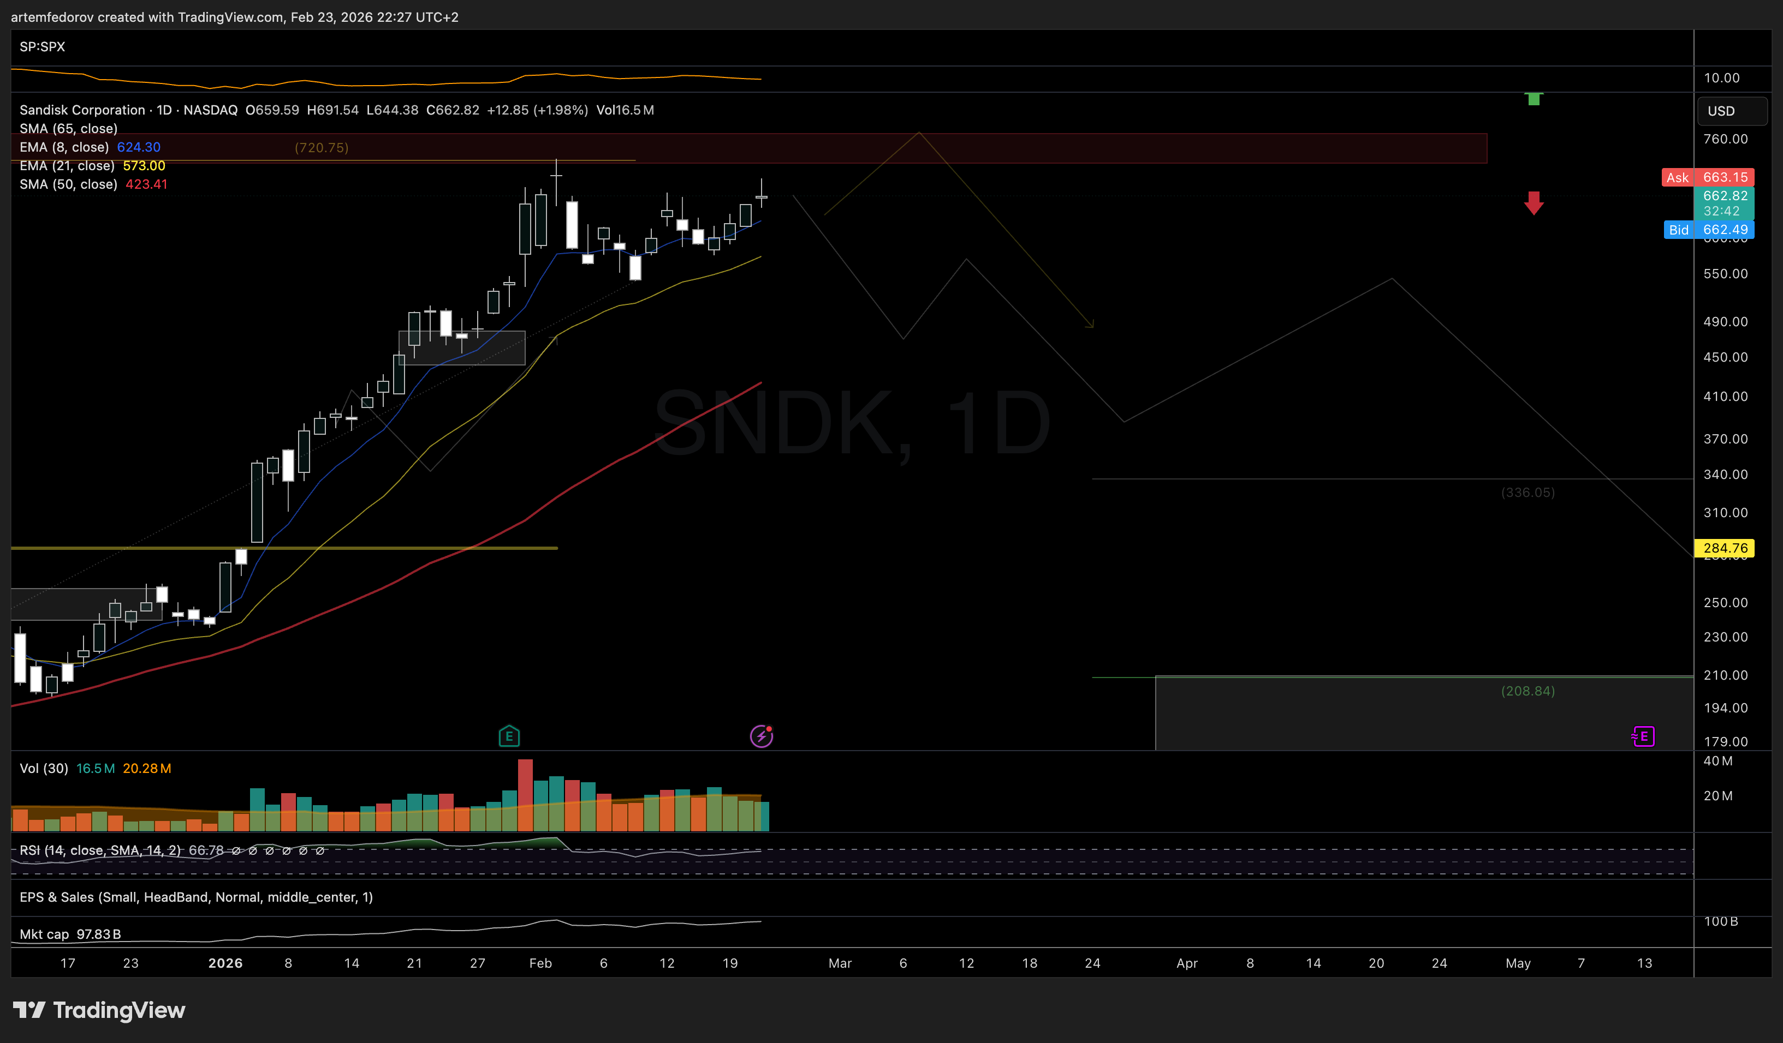This screenshot has width=1783, height=1043.
Task: Click the Ask 663.15 price label
Action: point(1707,177)
